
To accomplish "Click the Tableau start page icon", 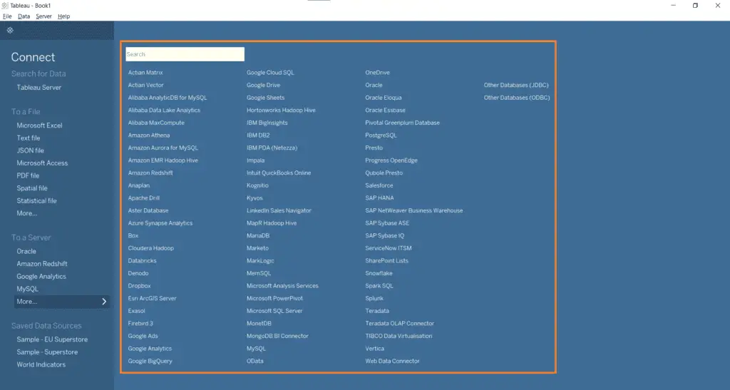I will click(x=10, y=30).
